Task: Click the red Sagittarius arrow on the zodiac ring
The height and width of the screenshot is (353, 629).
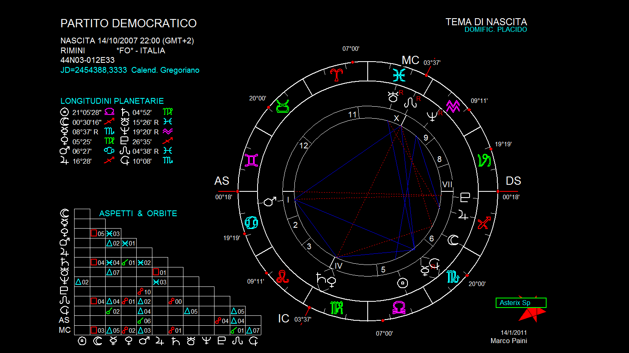Action: coord(484,223)
